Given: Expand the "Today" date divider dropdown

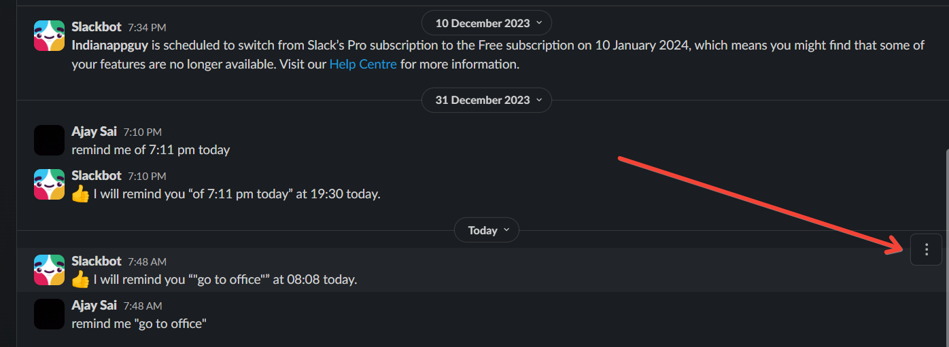Looking at the screenshot, I should click(x=486, y=230).
